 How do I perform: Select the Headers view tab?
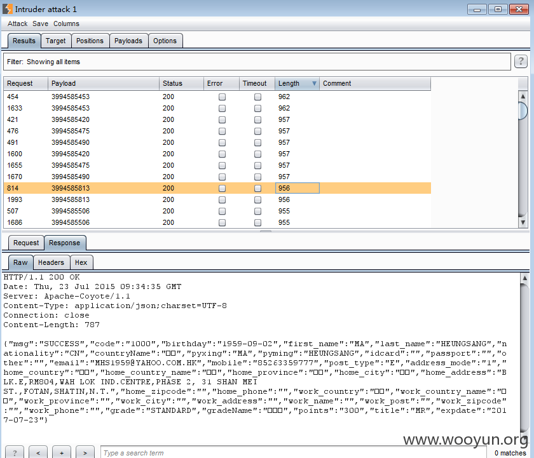(51, 263)
